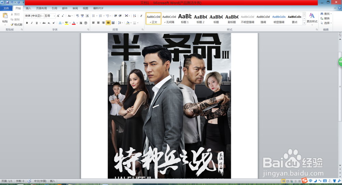
Task: Click the Paste (粘贴) clipboard icon
Action: coord(5,16)
